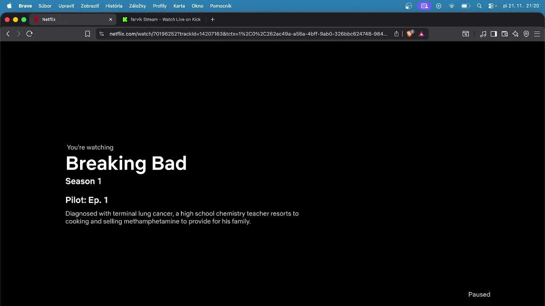
Task: Open the Brave Wallet icon
Action: 505,34
